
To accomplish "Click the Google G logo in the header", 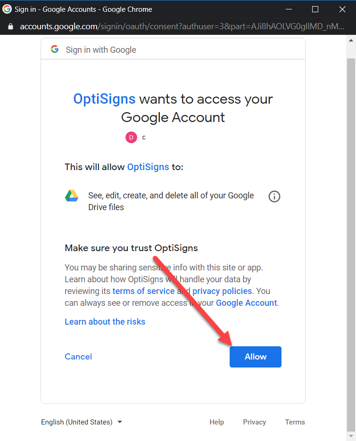I will pos(55,49).
